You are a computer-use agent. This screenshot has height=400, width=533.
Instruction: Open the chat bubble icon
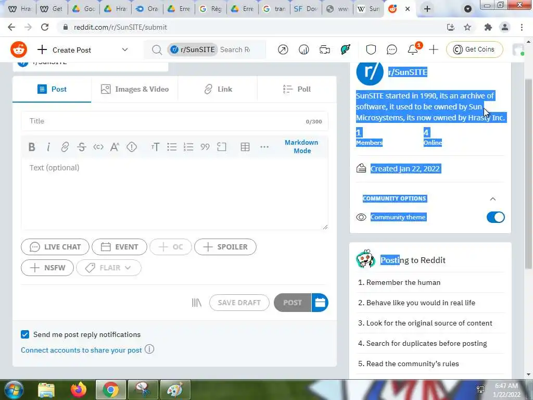tap(391, 49)
